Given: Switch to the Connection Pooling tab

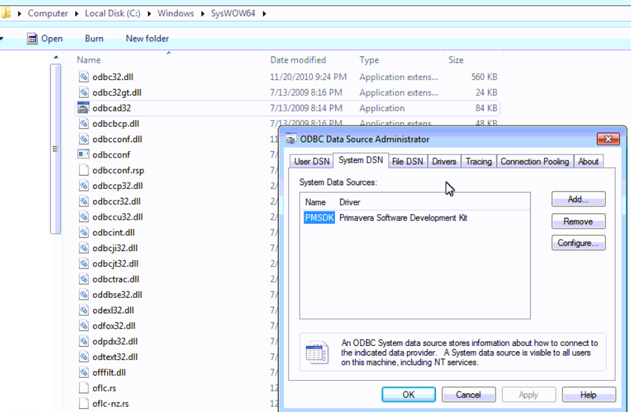Looking at the screenshot, I should click(535, 161).
